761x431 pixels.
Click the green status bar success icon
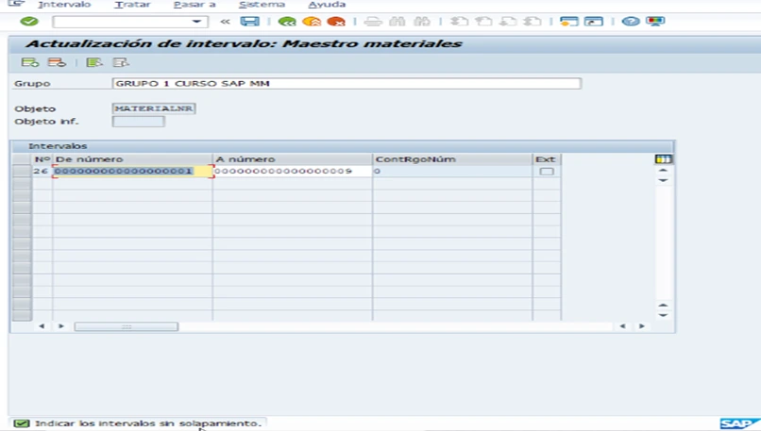tap(22, 423)
